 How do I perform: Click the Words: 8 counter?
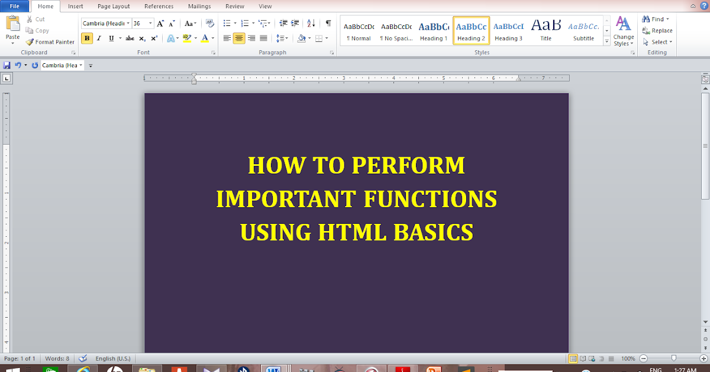coord(57,358)
